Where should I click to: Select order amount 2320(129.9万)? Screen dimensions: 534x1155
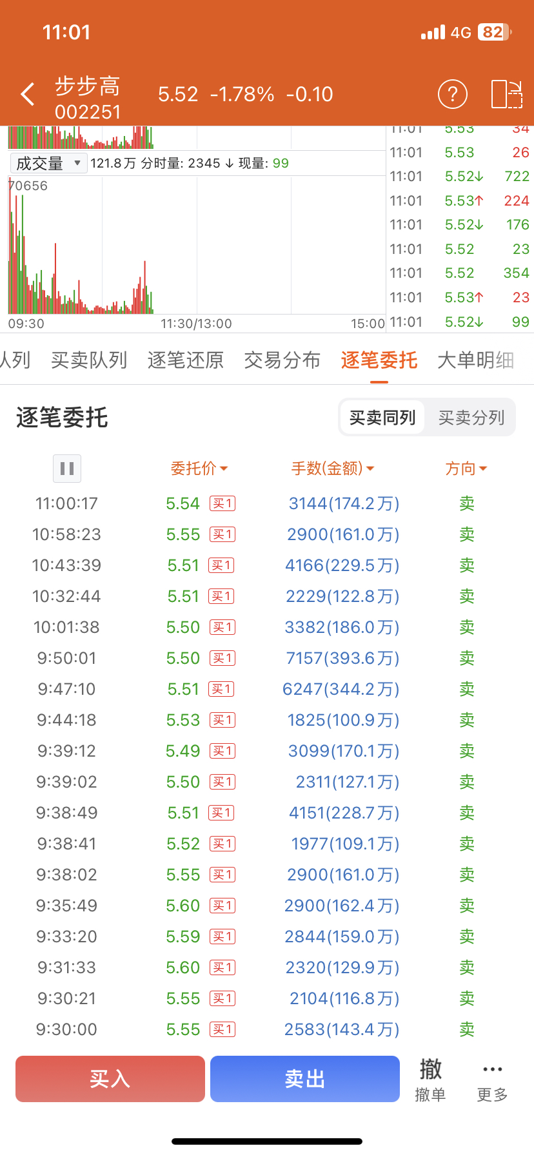(342, 967)
